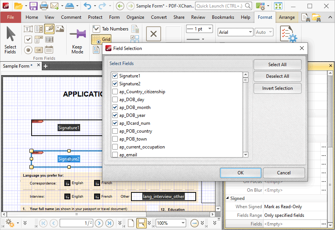Click the Date Field calendar icon
This screenshot has height=230, width=335.
coord(49,50)
